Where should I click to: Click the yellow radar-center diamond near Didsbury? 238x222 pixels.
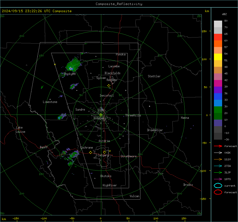(x=101, y=115)
